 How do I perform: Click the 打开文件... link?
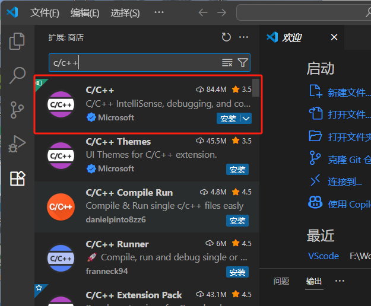pyautogui.click(x=349, y=115)
